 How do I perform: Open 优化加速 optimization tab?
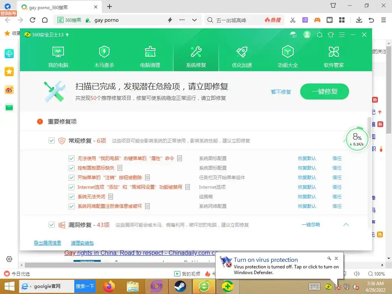pos(242,57)
